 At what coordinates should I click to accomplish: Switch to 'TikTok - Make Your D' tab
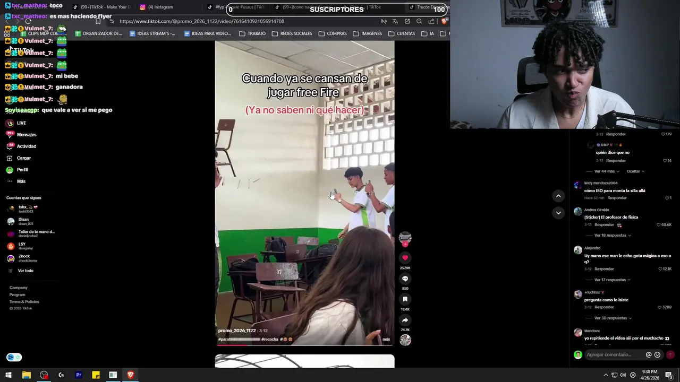(101, 7)
